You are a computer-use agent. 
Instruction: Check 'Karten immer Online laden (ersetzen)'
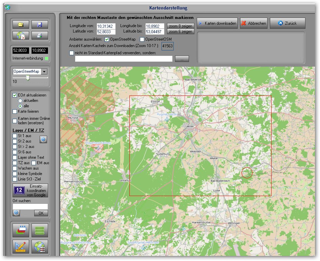(15, 121)
